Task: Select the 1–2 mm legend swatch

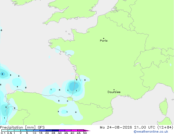Action: coord(17,130)
